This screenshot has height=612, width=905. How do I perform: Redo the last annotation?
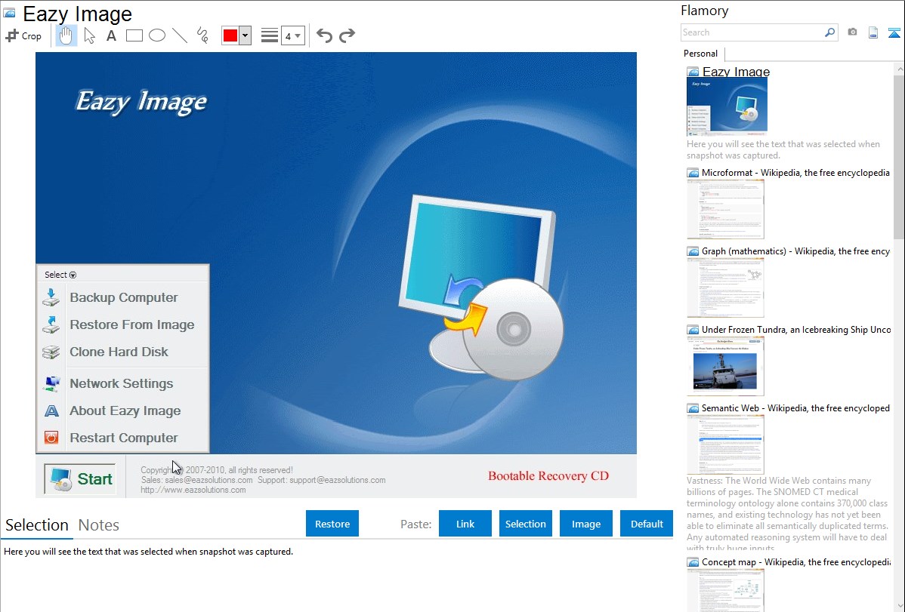click(x=347, y=35)
